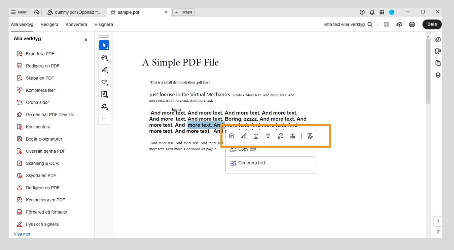Go to the Home screen icon
454x250 pixels.
(37, 12)
